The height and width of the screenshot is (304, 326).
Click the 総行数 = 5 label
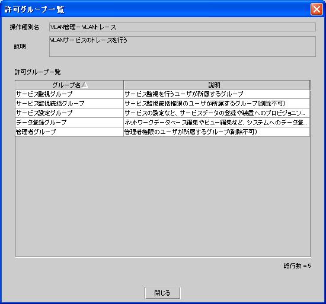pos(297,265)
